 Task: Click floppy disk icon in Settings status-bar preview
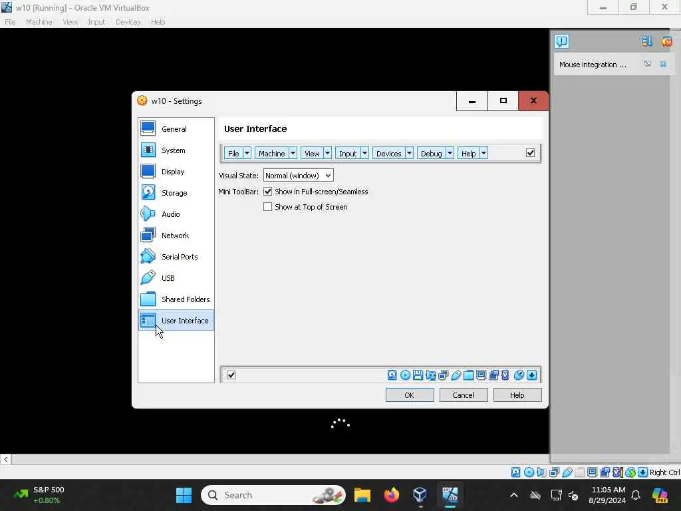tap(418, 375)
